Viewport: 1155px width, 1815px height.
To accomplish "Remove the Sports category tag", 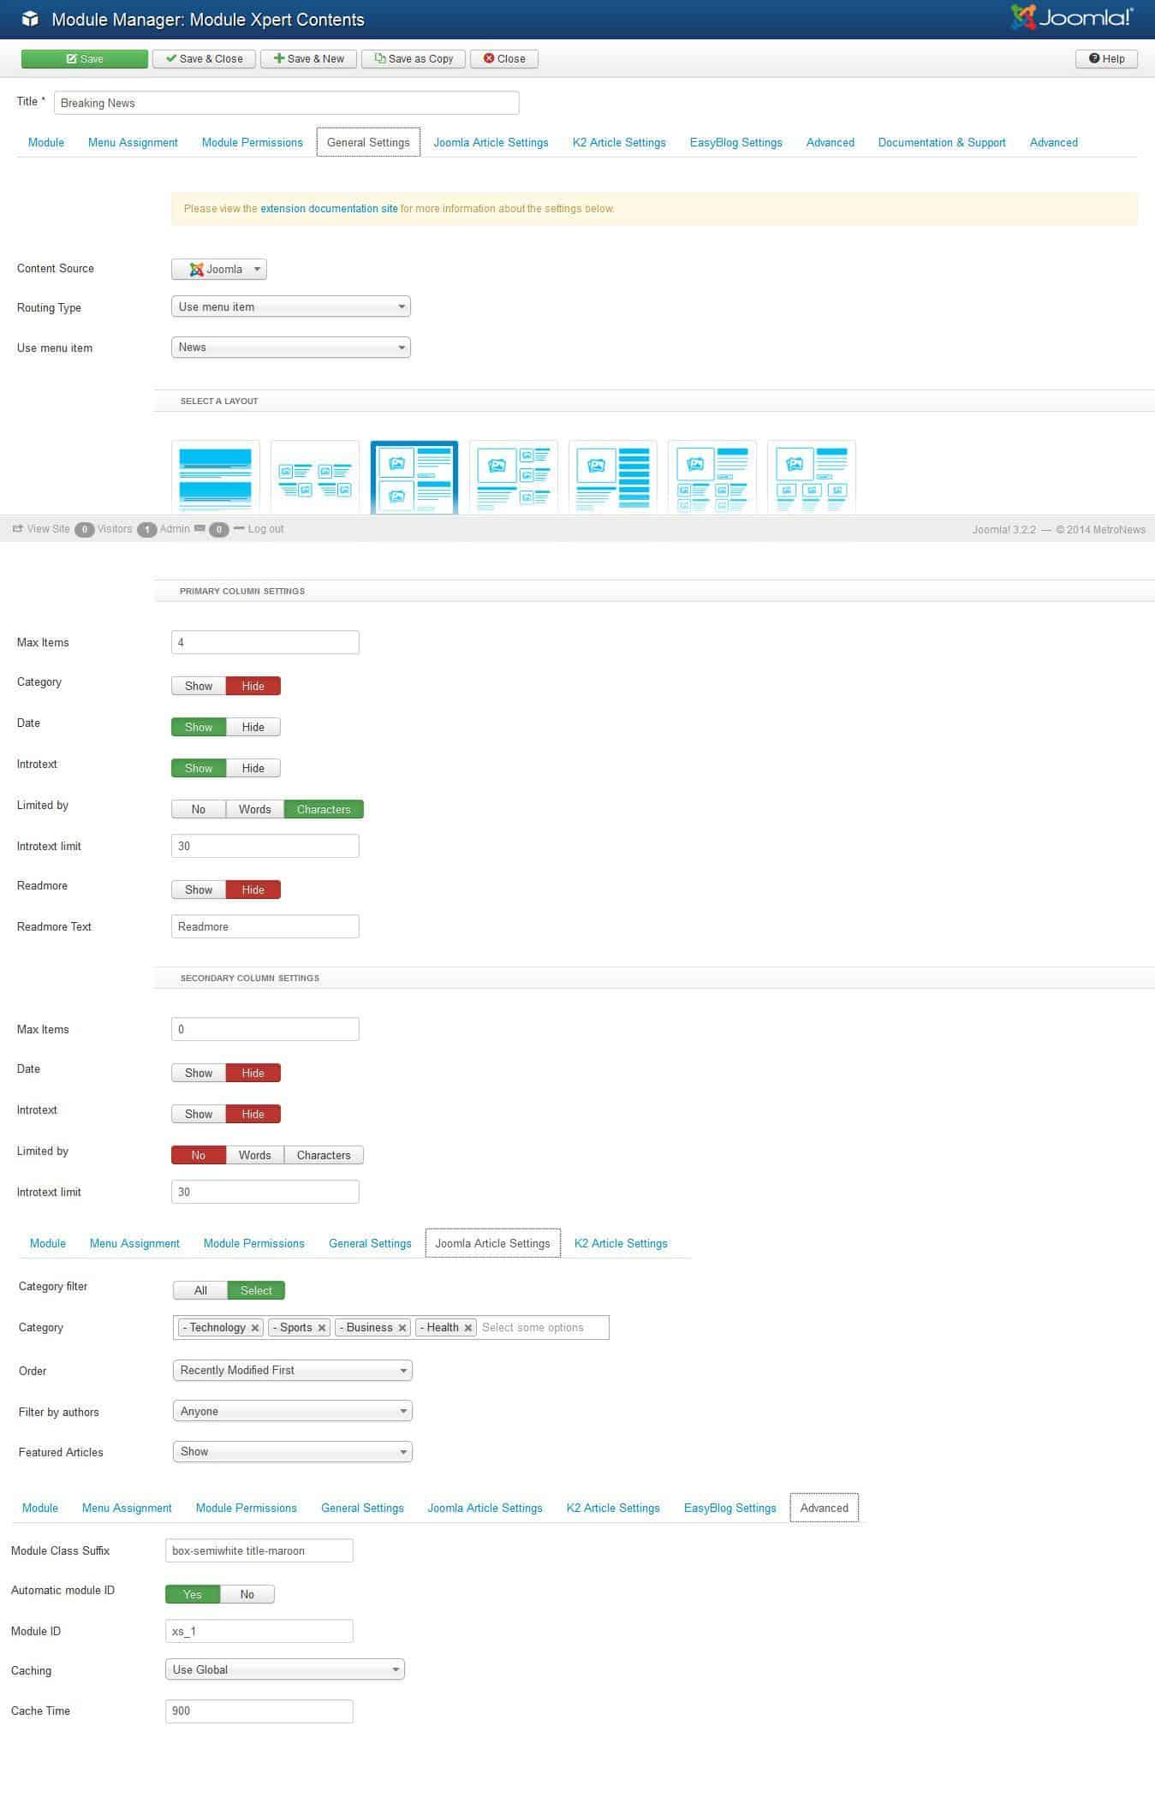I will point(322,1328).
